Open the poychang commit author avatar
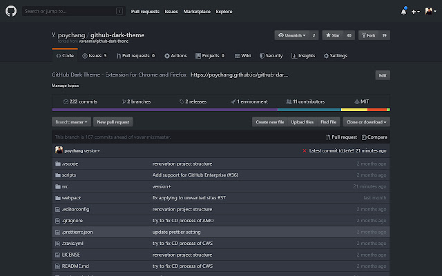This screenshot has width=442, height=276. (x=59, y=150)
